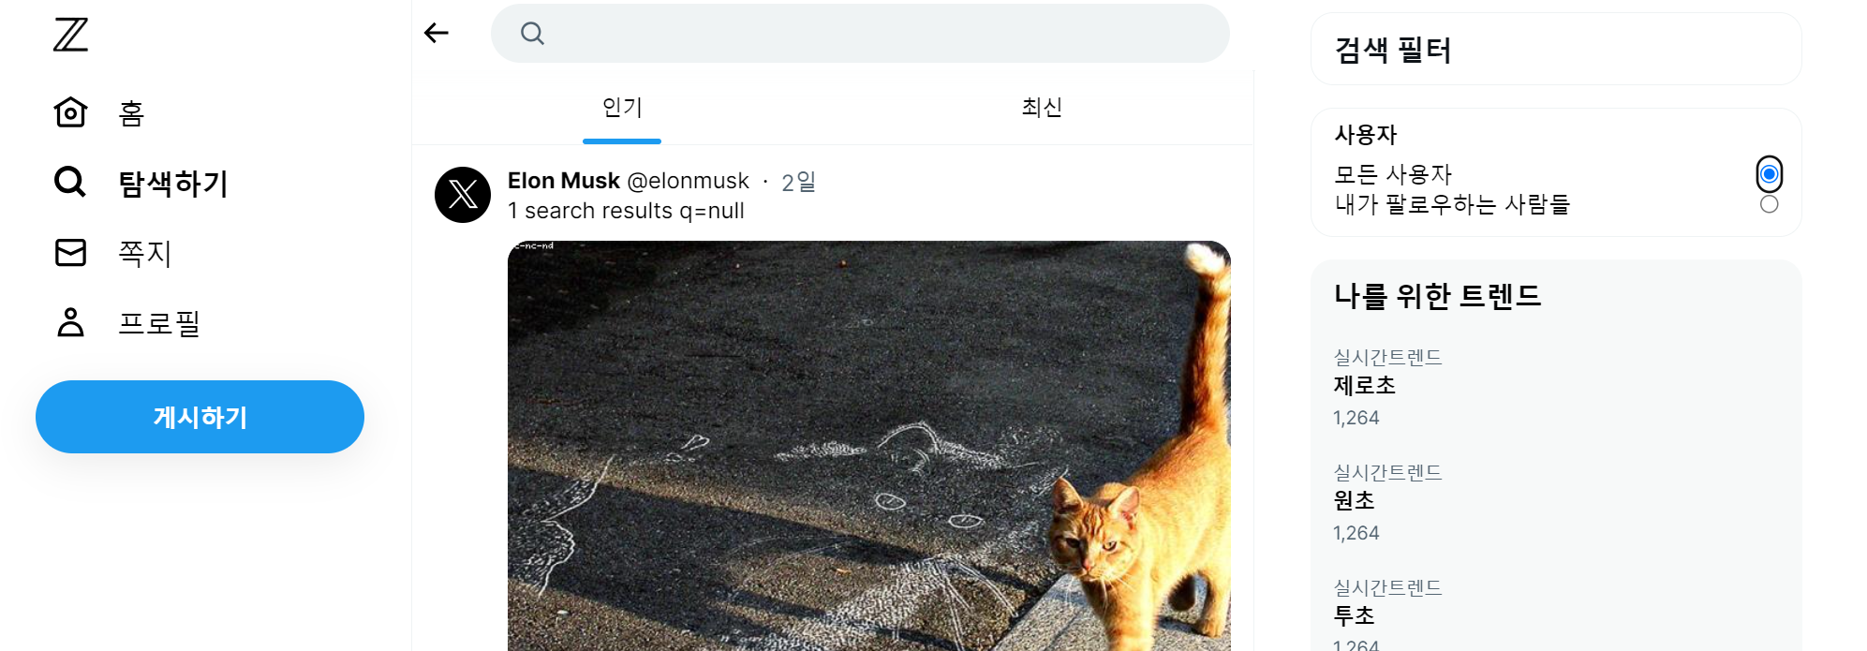Click the 게시하기 button
This screenshot has width=1867, height=651.
(x=200, y=417)
